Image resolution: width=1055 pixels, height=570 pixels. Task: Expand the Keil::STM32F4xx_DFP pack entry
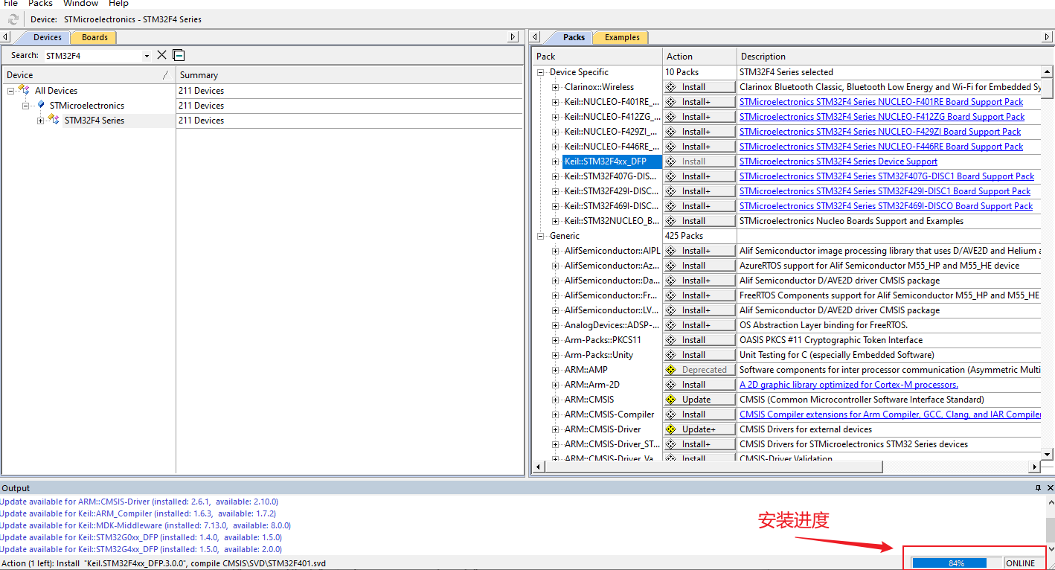click(556, 161)
